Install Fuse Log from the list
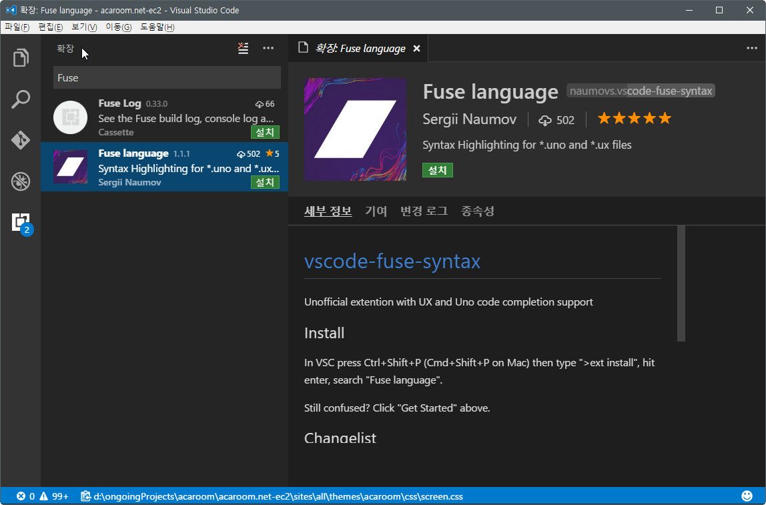Image resolution: width=766 pixels, height=505 pixels. 265,132
